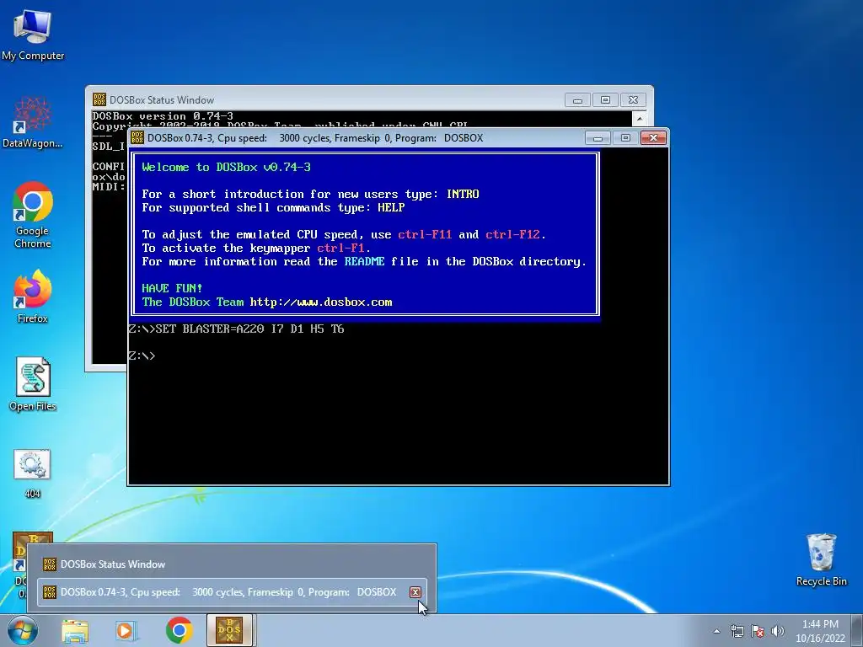Open the Recycle Bin
This screenshot has width=863, height=647.
tap(821, 559)
